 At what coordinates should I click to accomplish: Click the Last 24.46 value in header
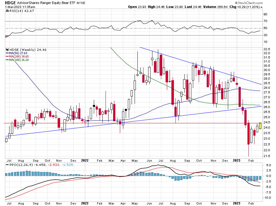click(193, 7)
